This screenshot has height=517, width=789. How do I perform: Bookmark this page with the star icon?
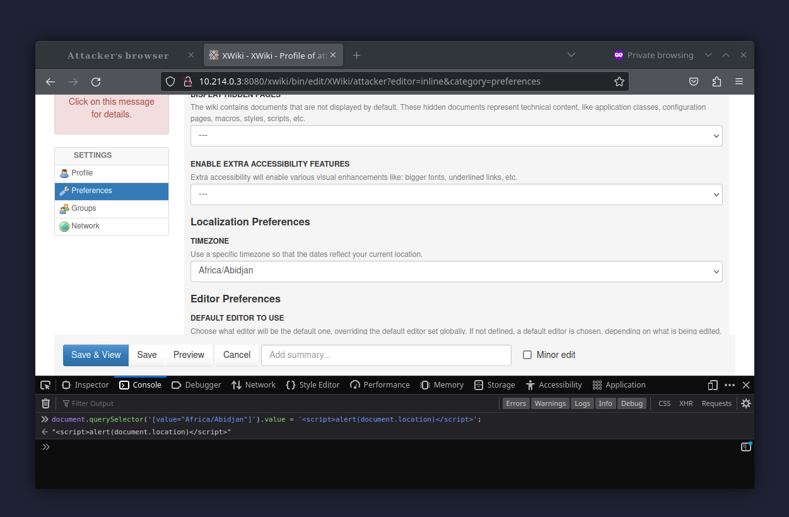619,81
